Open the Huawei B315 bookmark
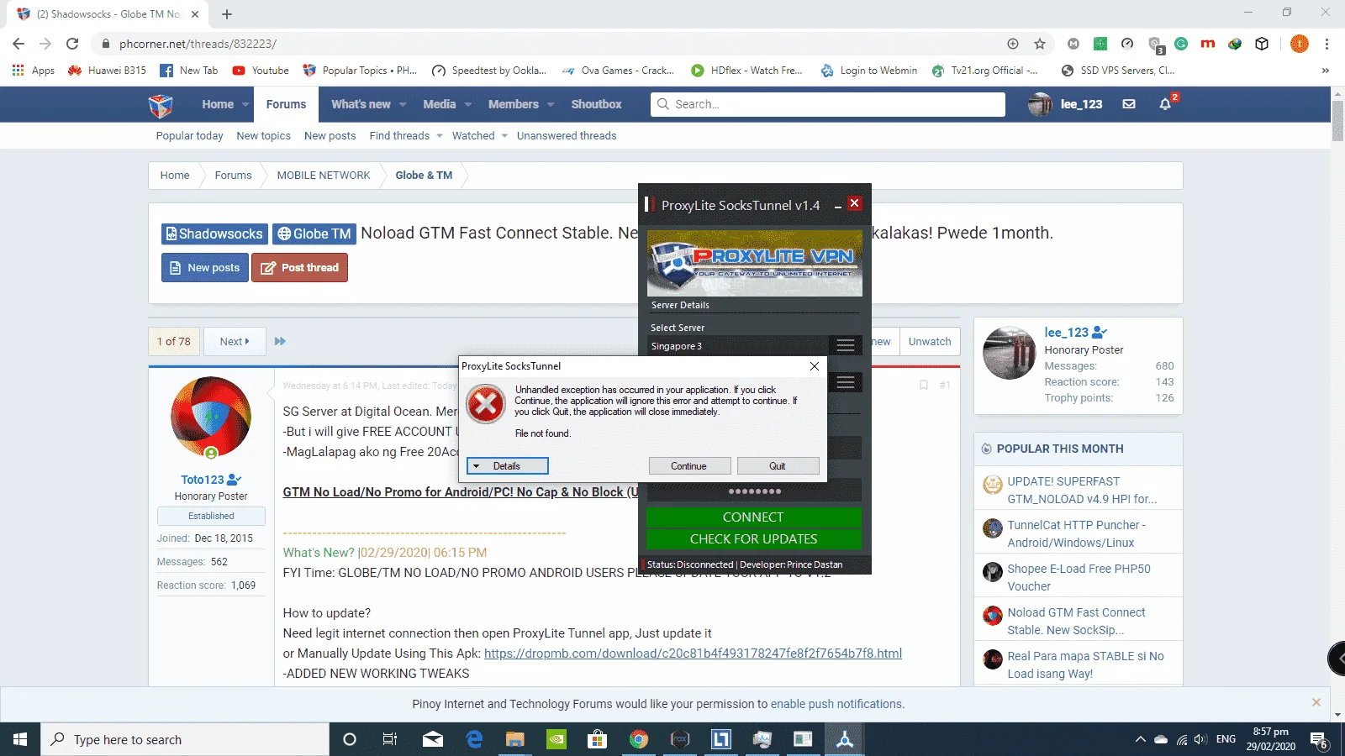The width and height of the screenshot is (1345, 756). 107,71
